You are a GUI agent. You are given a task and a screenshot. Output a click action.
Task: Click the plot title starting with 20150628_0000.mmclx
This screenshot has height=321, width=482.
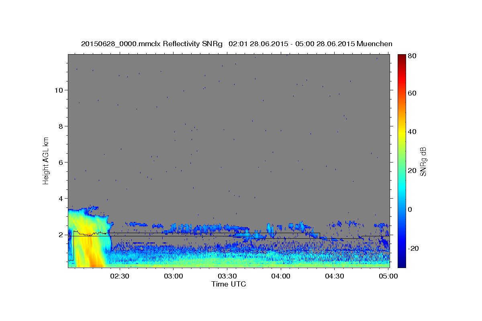237,44
